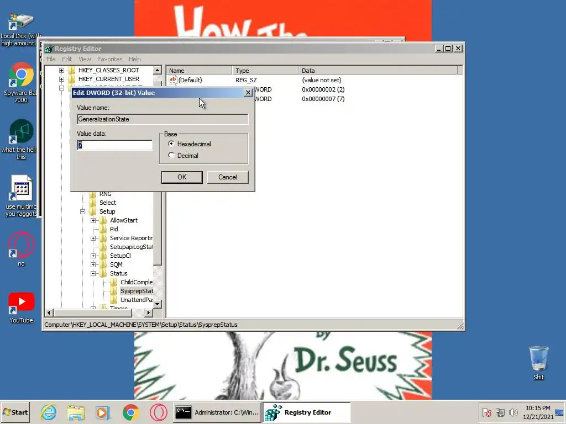Click the Registry Editor taskbar button

[306, 412]
